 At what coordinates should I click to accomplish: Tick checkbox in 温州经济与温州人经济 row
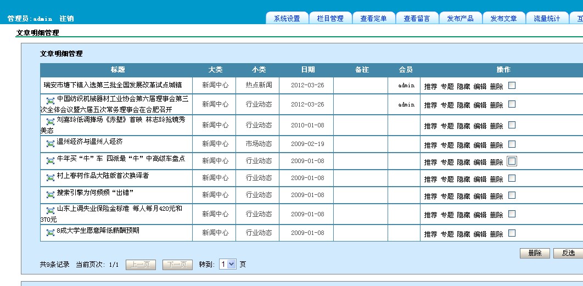coord(512,144)
